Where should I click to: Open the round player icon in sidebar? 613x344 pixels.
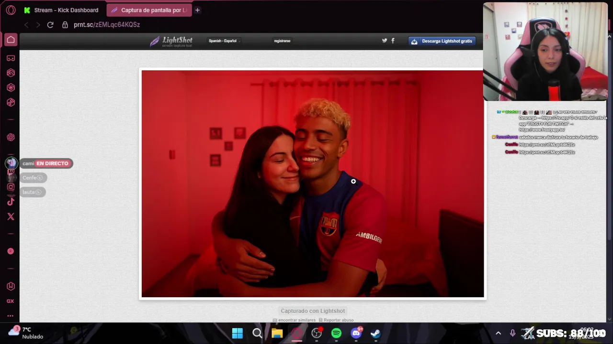point(11,251)
